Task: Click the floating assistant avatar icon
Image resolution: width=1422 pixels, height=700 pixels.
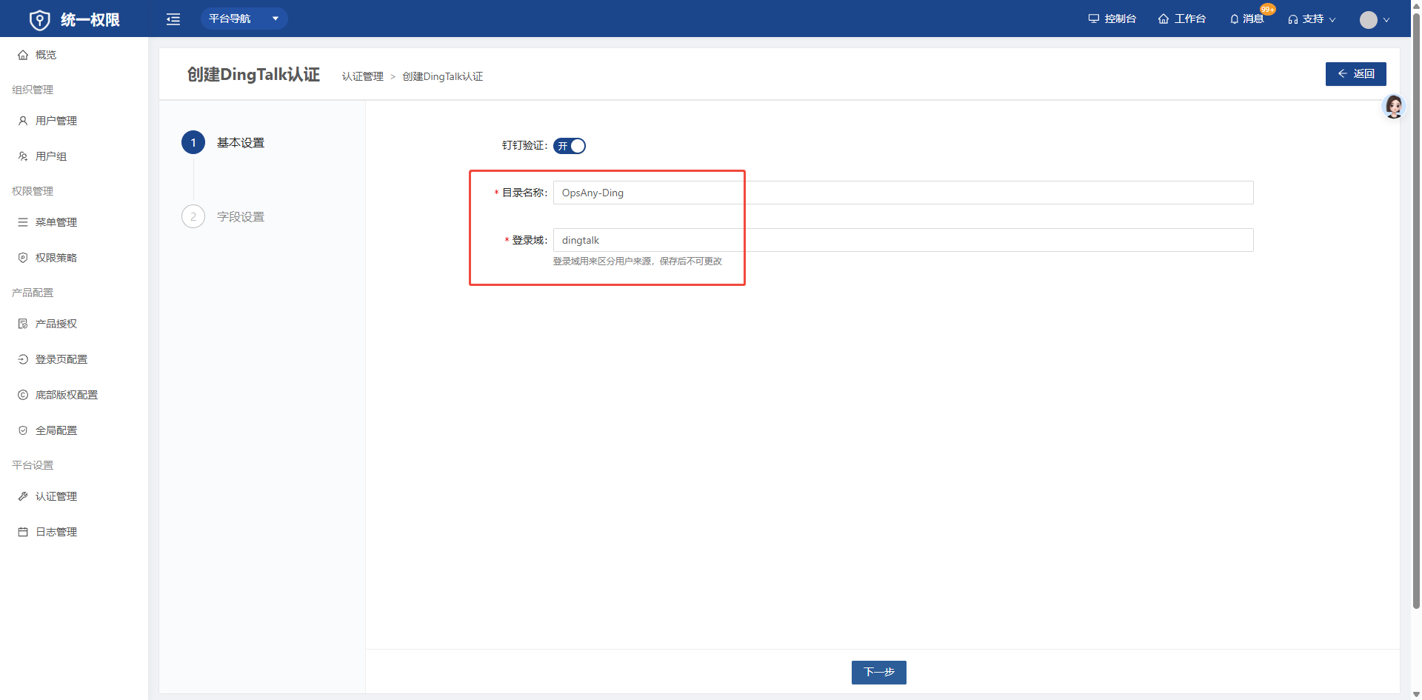Action: pyautogui.click(x=1394, y=107)
